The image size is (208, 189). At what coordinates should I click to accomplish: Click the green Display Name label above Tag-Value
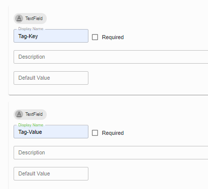click(x=31, y=125)
